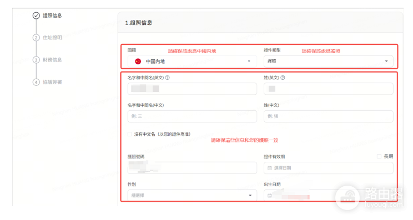Click the 證件類型 field label
This screenshot has width=413, height=220.
click(x=272, y=50)
